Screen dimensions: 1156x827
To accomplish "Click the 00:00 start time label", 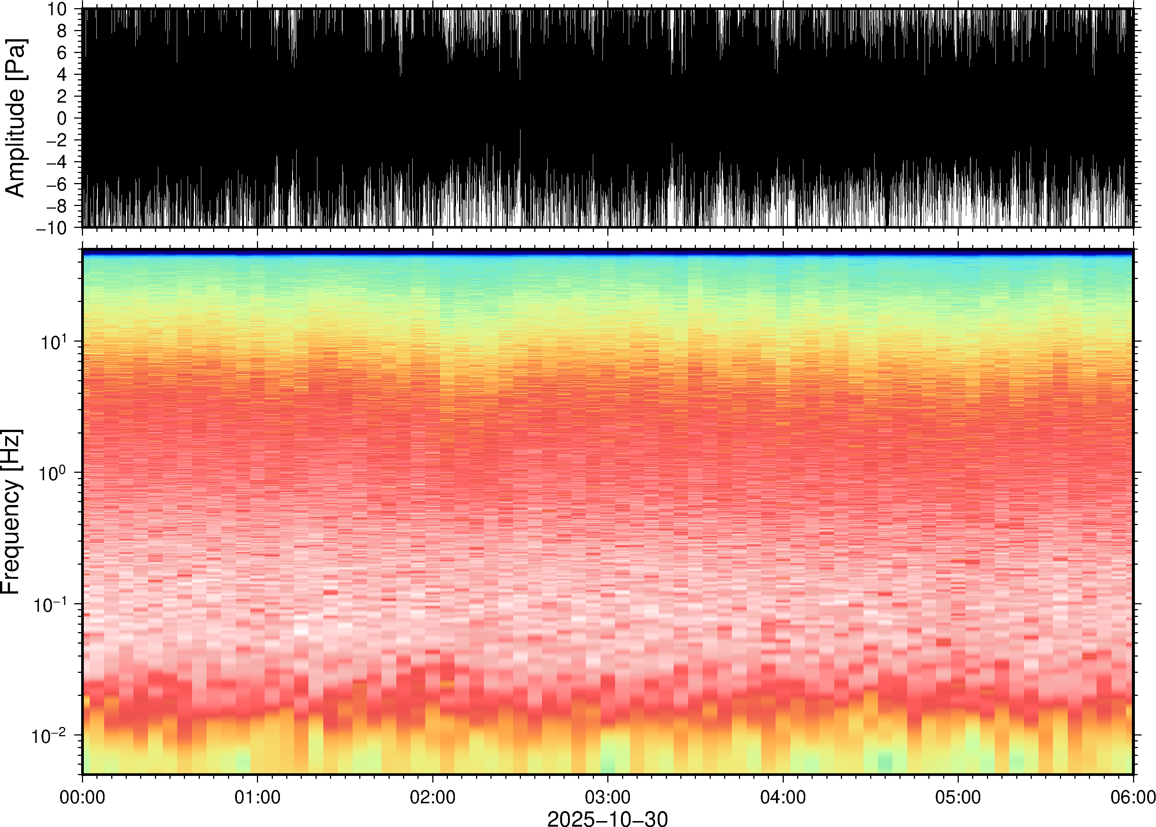I will click(82, 797).
